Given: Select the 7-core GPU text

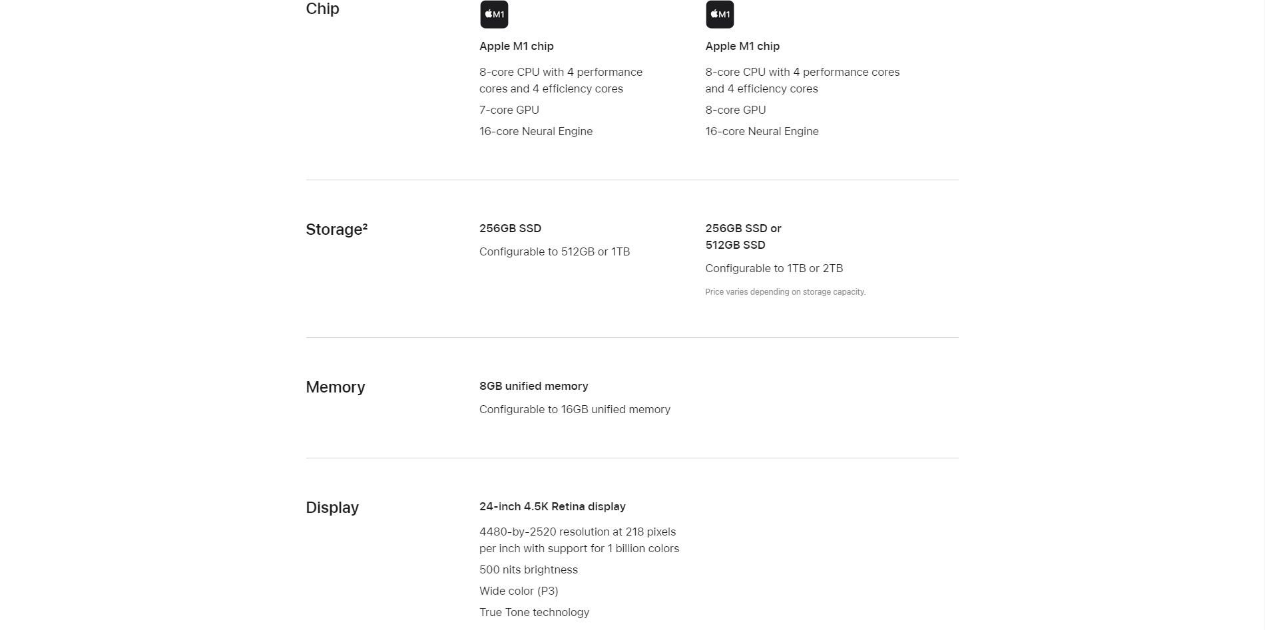Looking at the screenshot, I should (509, 110).
